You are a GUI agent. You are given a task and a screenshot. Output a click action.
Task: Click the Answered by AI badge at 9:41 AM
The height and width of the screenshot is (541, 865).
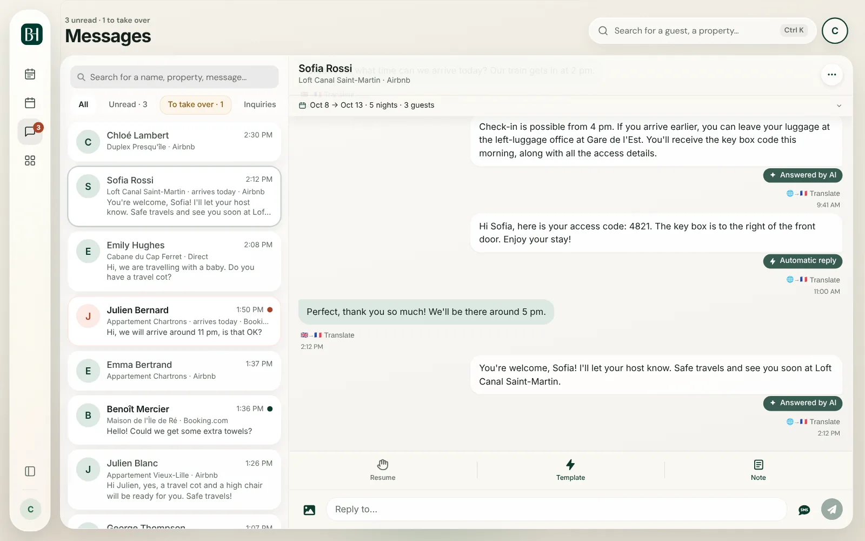tap(803, 175)
